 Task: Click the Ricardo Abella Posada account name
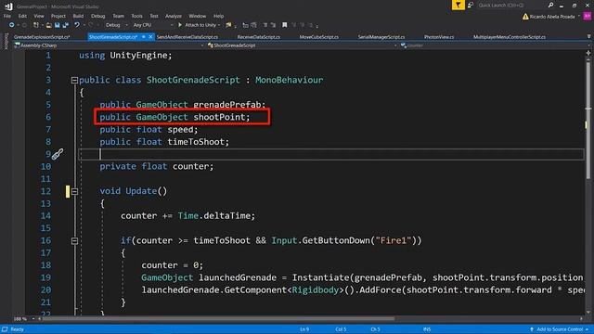click(x=552, y=17)
